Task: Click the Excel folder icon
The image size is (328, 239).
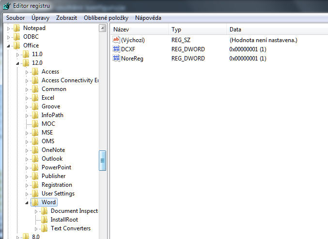Action: [35, 98]
